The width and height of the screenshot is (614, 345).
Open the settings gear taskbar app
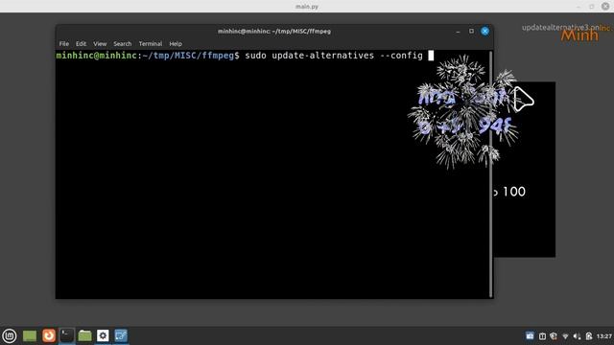point(103,335)
